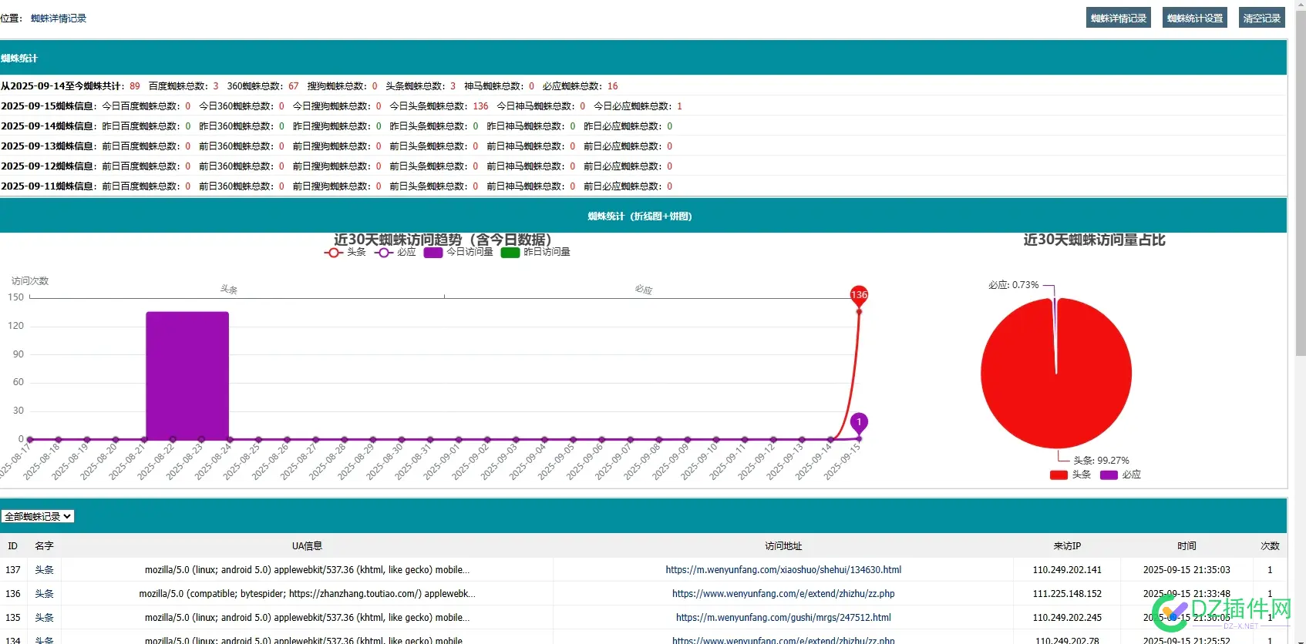Click the purple 必应 swatch in pie legend
This screenshot has width=1306, height=644.
1109,475
